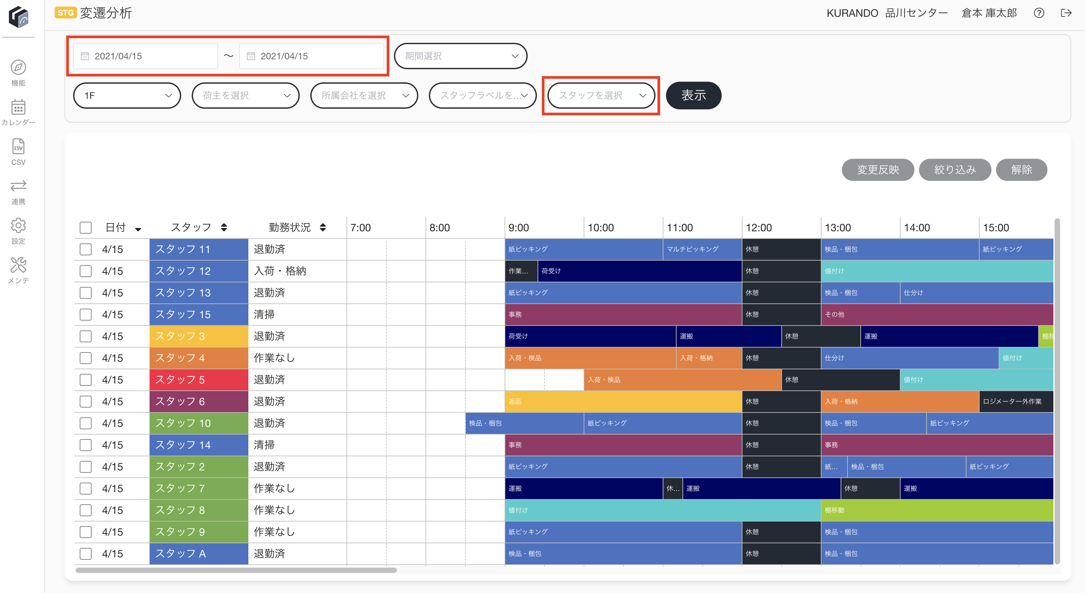Click the 作業なし status of スタッフ 7

pos(274,489)
